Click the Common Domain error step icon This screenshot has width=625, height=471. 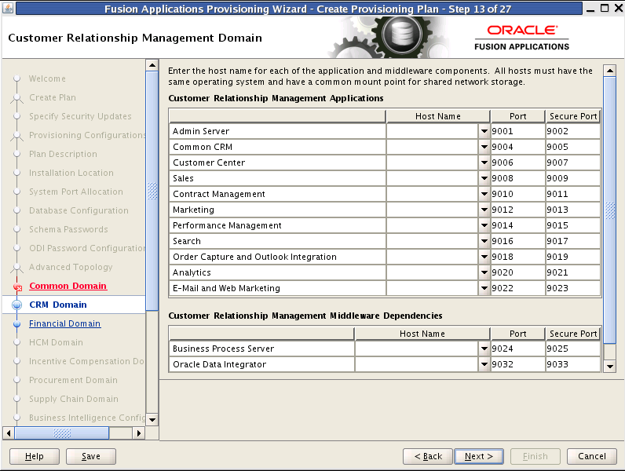pos(17,287)
